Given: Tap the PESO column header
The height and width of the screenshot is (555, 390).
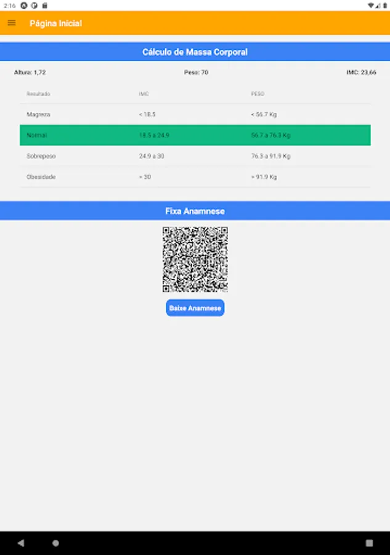Looking at the screenshot, I should point(258,94).
